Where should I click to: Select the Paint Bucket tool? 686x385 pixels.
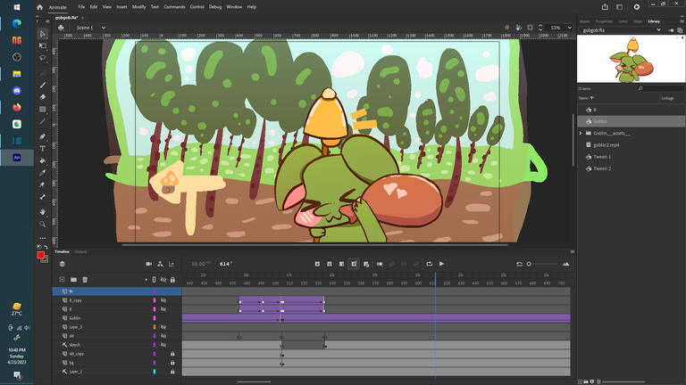coord(43,160)
